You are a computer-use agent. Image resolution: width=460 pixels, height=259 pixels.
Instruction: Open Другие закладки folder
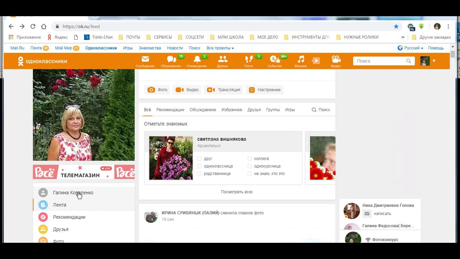(431, 37)
